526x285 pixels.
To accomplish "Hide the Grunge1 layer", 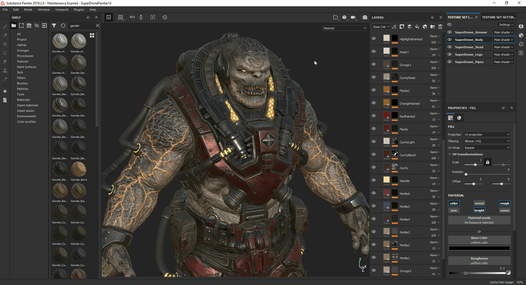I will 374,64.
